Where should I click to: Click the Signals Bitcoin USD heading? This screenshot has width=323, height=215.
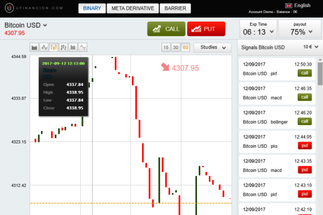tap(263, 47)
